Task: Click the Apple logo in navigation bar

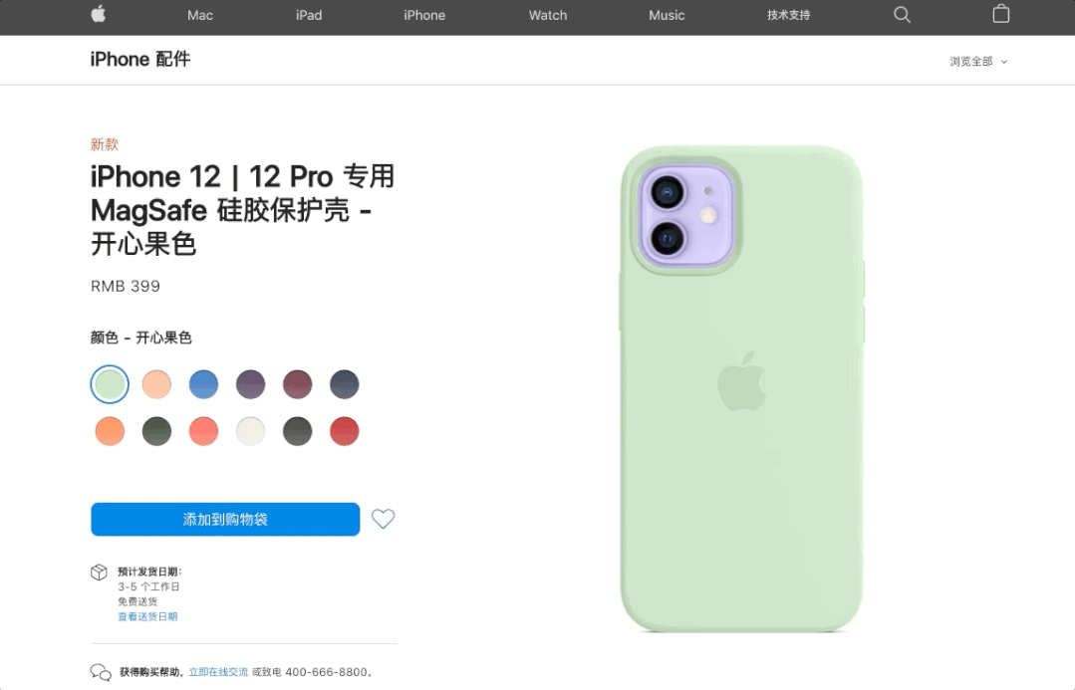Action: click(x=98, y=14)
